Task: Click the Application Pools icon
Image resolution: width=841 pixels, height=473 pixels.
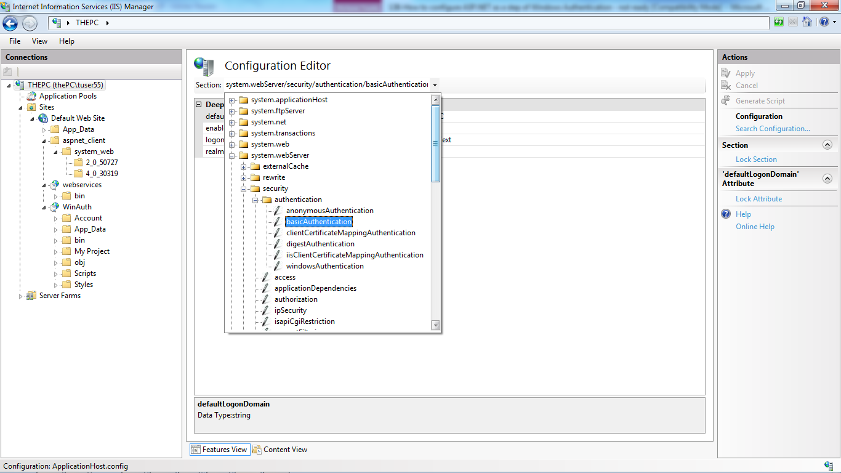Action: pyautogui.click(x=31, y=96)
